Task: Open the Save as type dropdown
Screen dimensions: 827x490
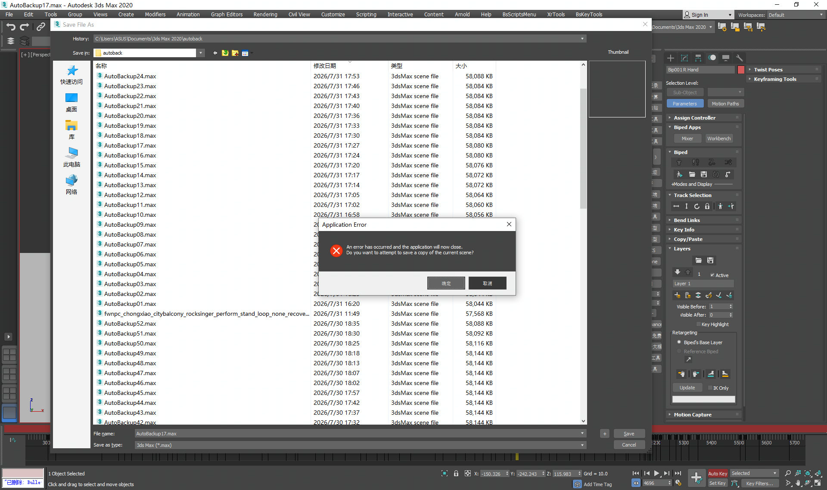Action: point(582,445)
